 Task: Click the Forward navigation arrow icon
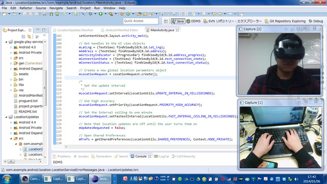(x=230, y=14)
